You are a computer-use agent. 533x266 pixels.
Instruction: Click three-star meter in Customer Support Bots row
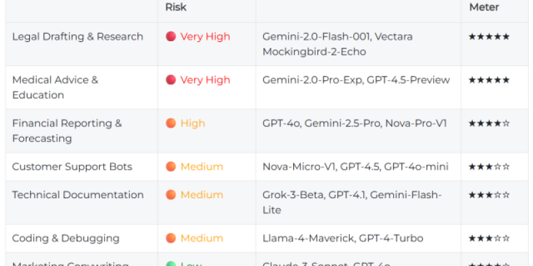pos(489,167)
